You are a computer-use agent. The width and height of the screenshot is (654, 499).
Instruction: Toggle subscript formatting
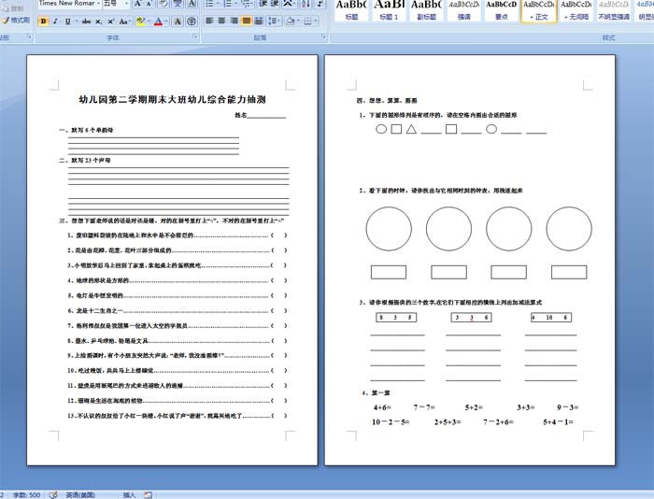[98, 21]
